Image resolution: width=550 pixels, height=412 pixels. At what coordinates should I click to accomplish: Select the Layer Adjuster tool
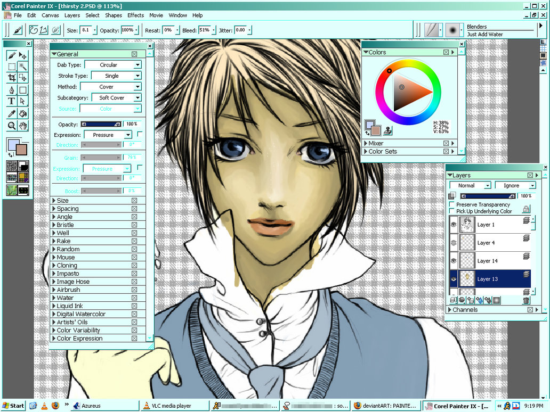(23, 55)
